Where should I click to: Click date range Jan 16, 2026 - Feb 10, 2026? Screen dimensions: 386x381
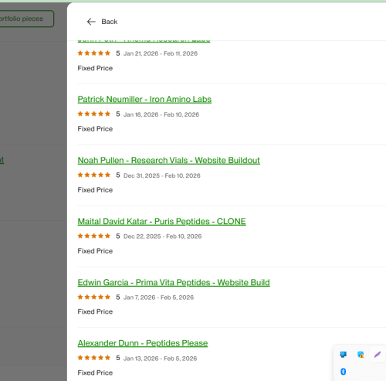161,114
